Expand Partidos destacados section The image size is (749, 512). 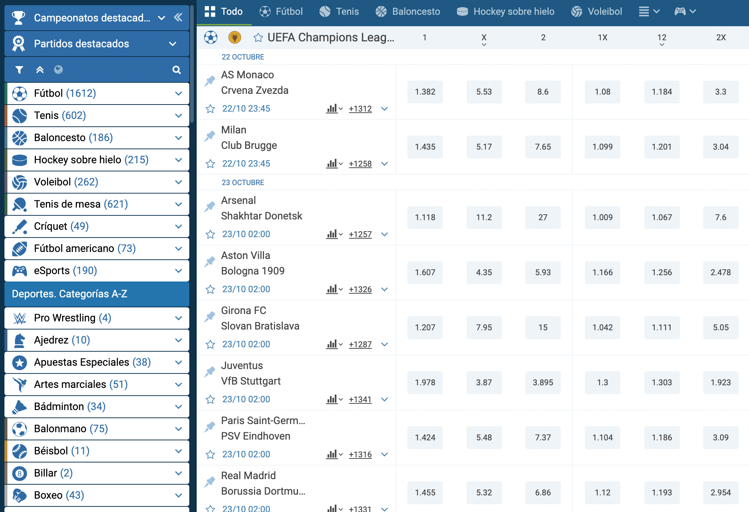[172, 44]
